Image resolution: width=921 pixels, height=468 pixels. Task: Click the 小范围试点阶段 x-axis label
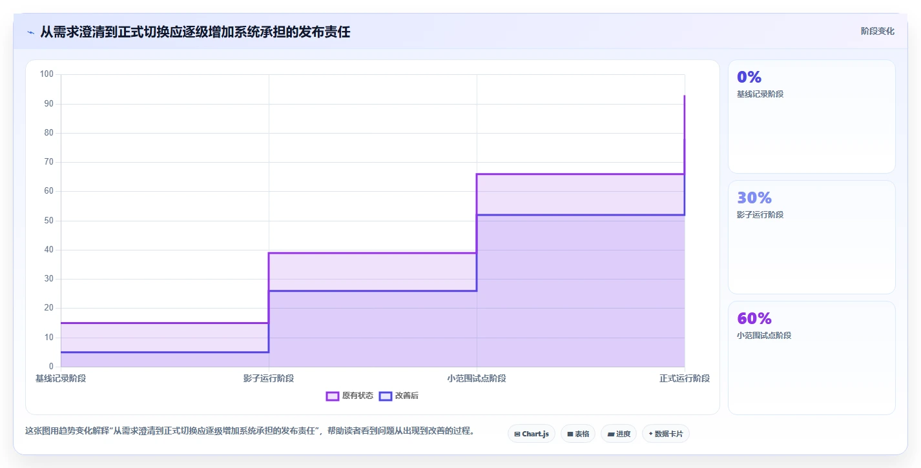coord(477,378)
